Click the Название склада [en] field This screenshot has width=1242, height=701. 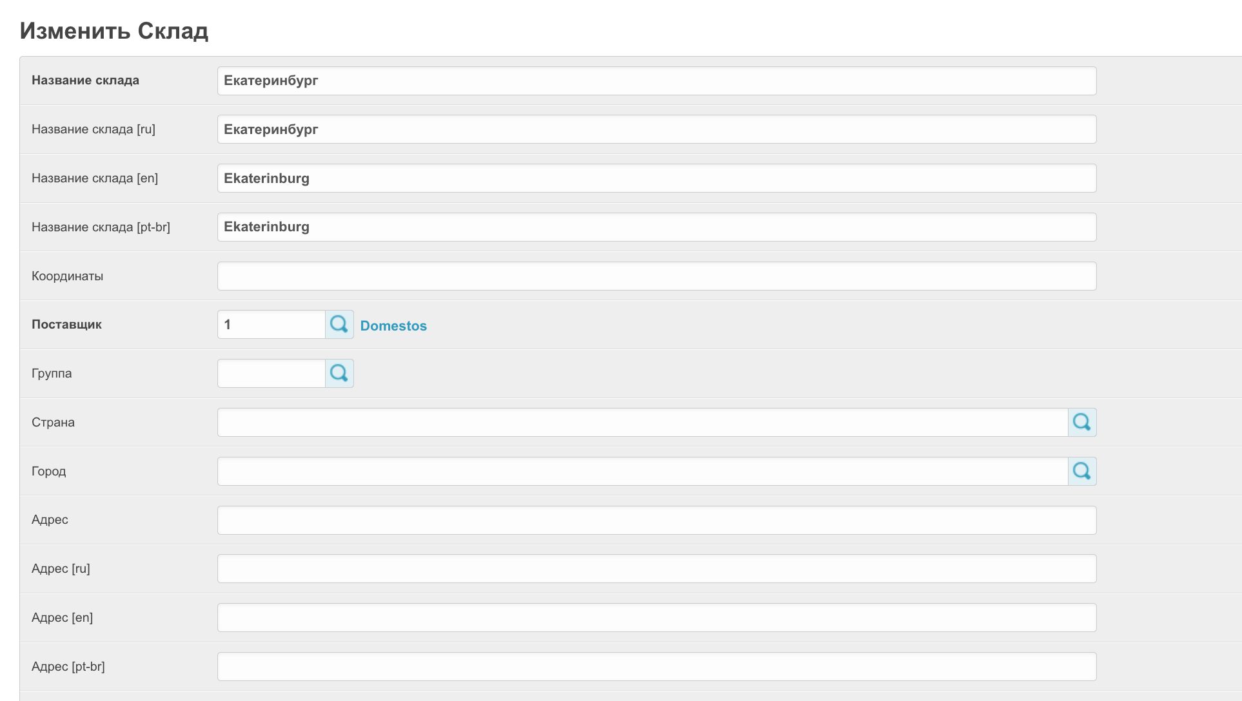coord(656,178)
